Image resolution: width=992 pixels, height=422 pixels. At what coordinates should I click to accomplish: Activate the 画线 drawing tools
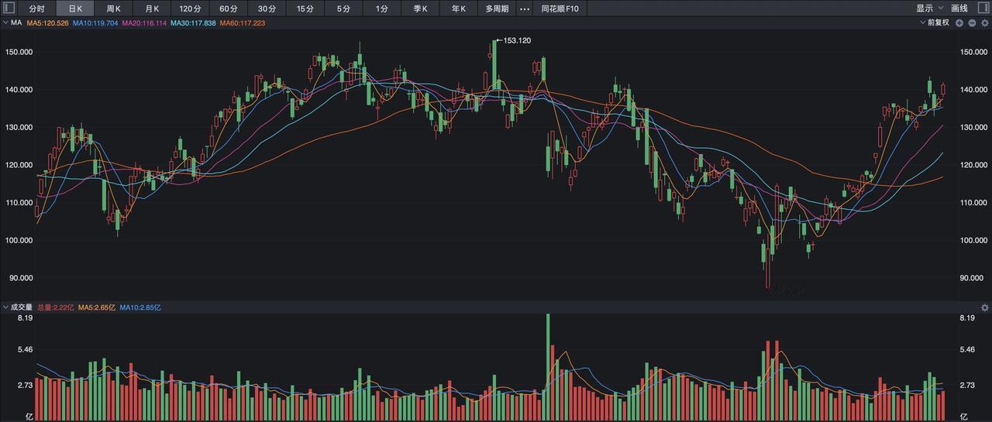click(959, 9)
